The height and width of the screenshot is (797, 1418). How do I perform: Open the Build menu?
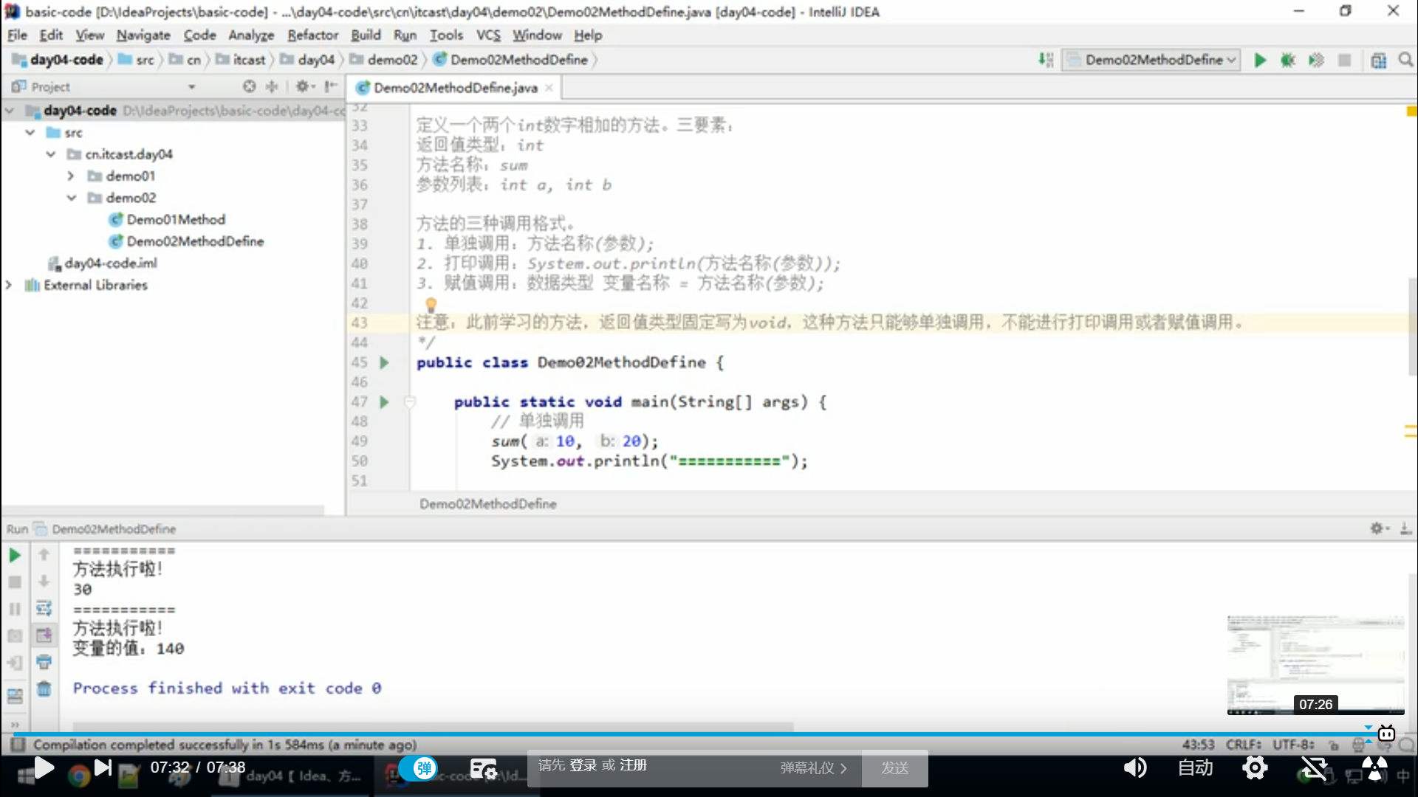click(x=366, y=35)
